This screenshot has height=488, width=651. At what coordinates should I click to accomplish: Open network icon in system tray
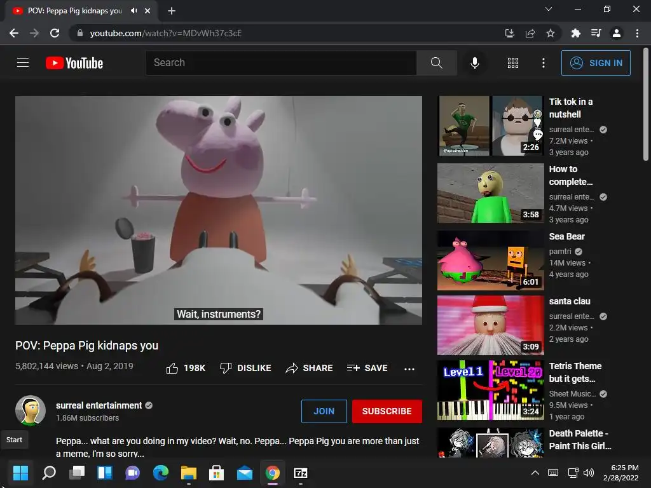[573, 473]
